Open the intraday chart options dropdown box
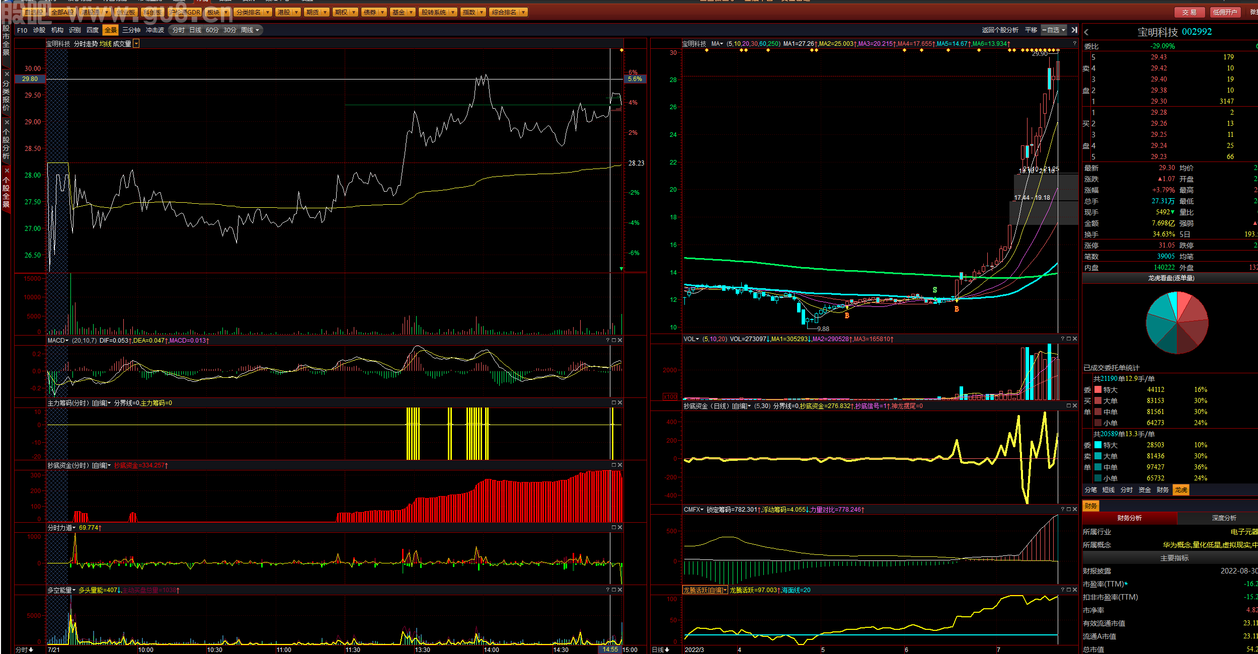 coord(136,44)
